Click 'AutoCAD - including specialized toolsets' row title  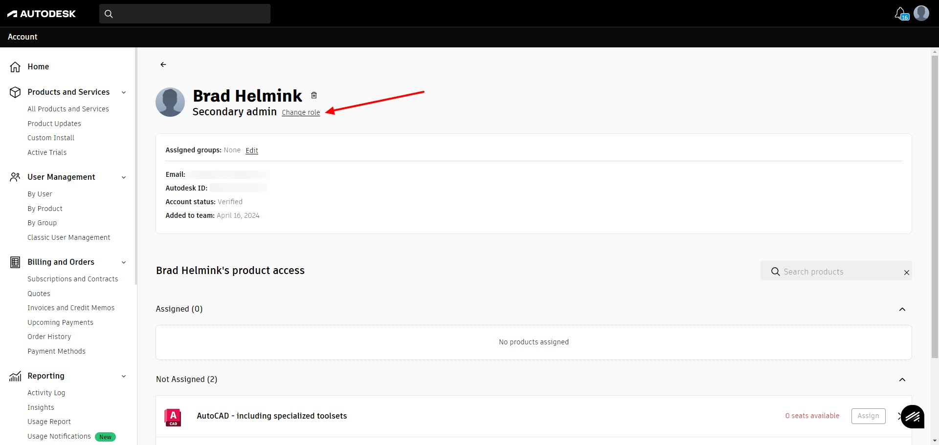272,416
